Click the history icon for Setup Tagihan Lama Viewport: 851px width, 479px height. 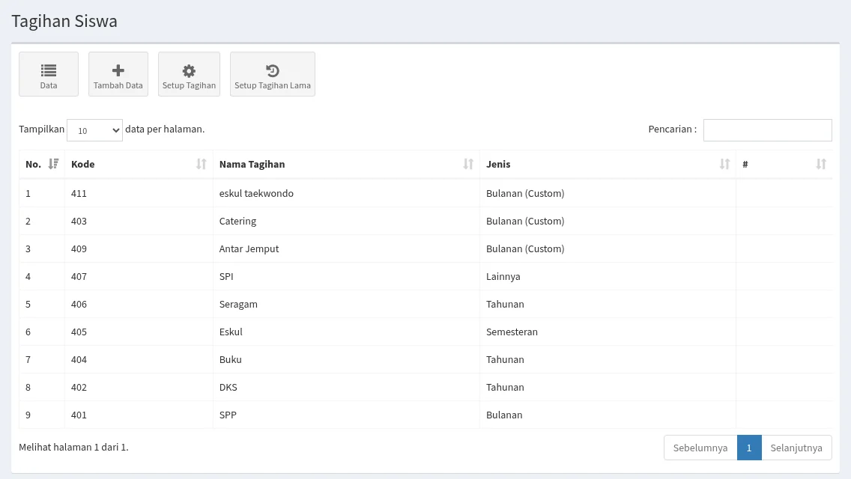(x=273, y=70)
